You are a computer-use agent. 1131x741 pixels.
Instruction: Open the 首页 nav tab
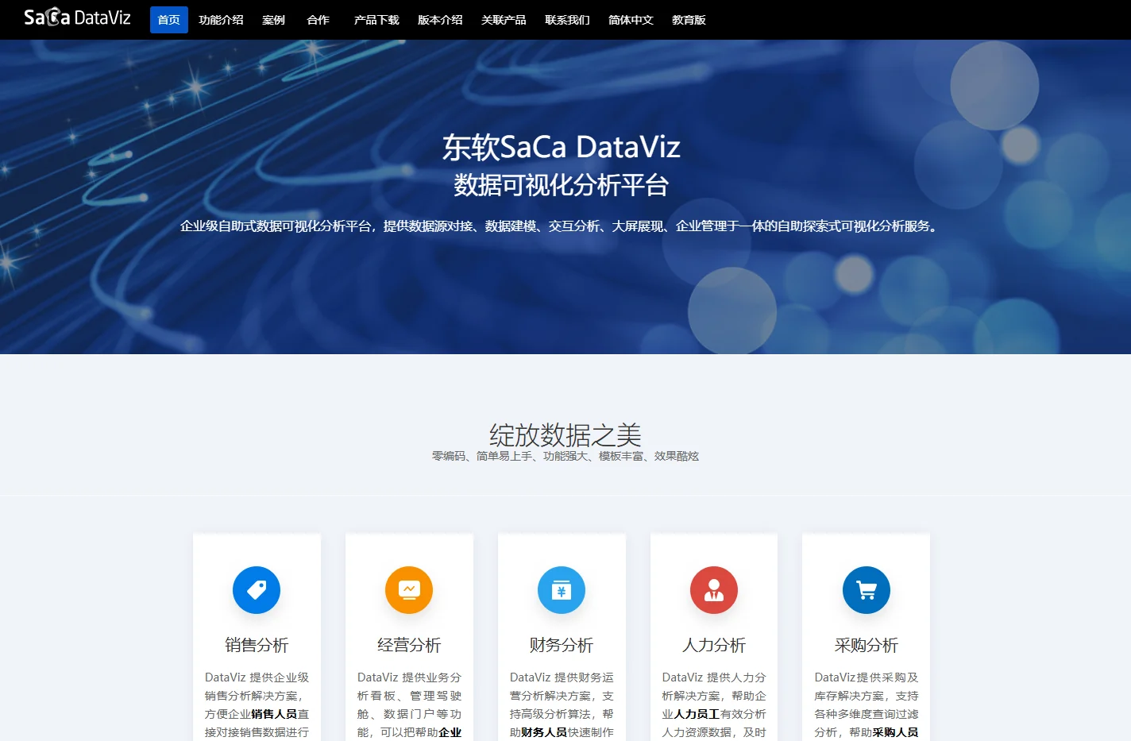tap(169, 20)
